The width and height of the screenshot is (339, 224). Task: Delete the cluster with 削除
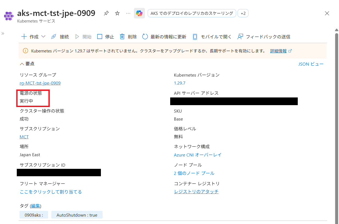tap(128, 37)
